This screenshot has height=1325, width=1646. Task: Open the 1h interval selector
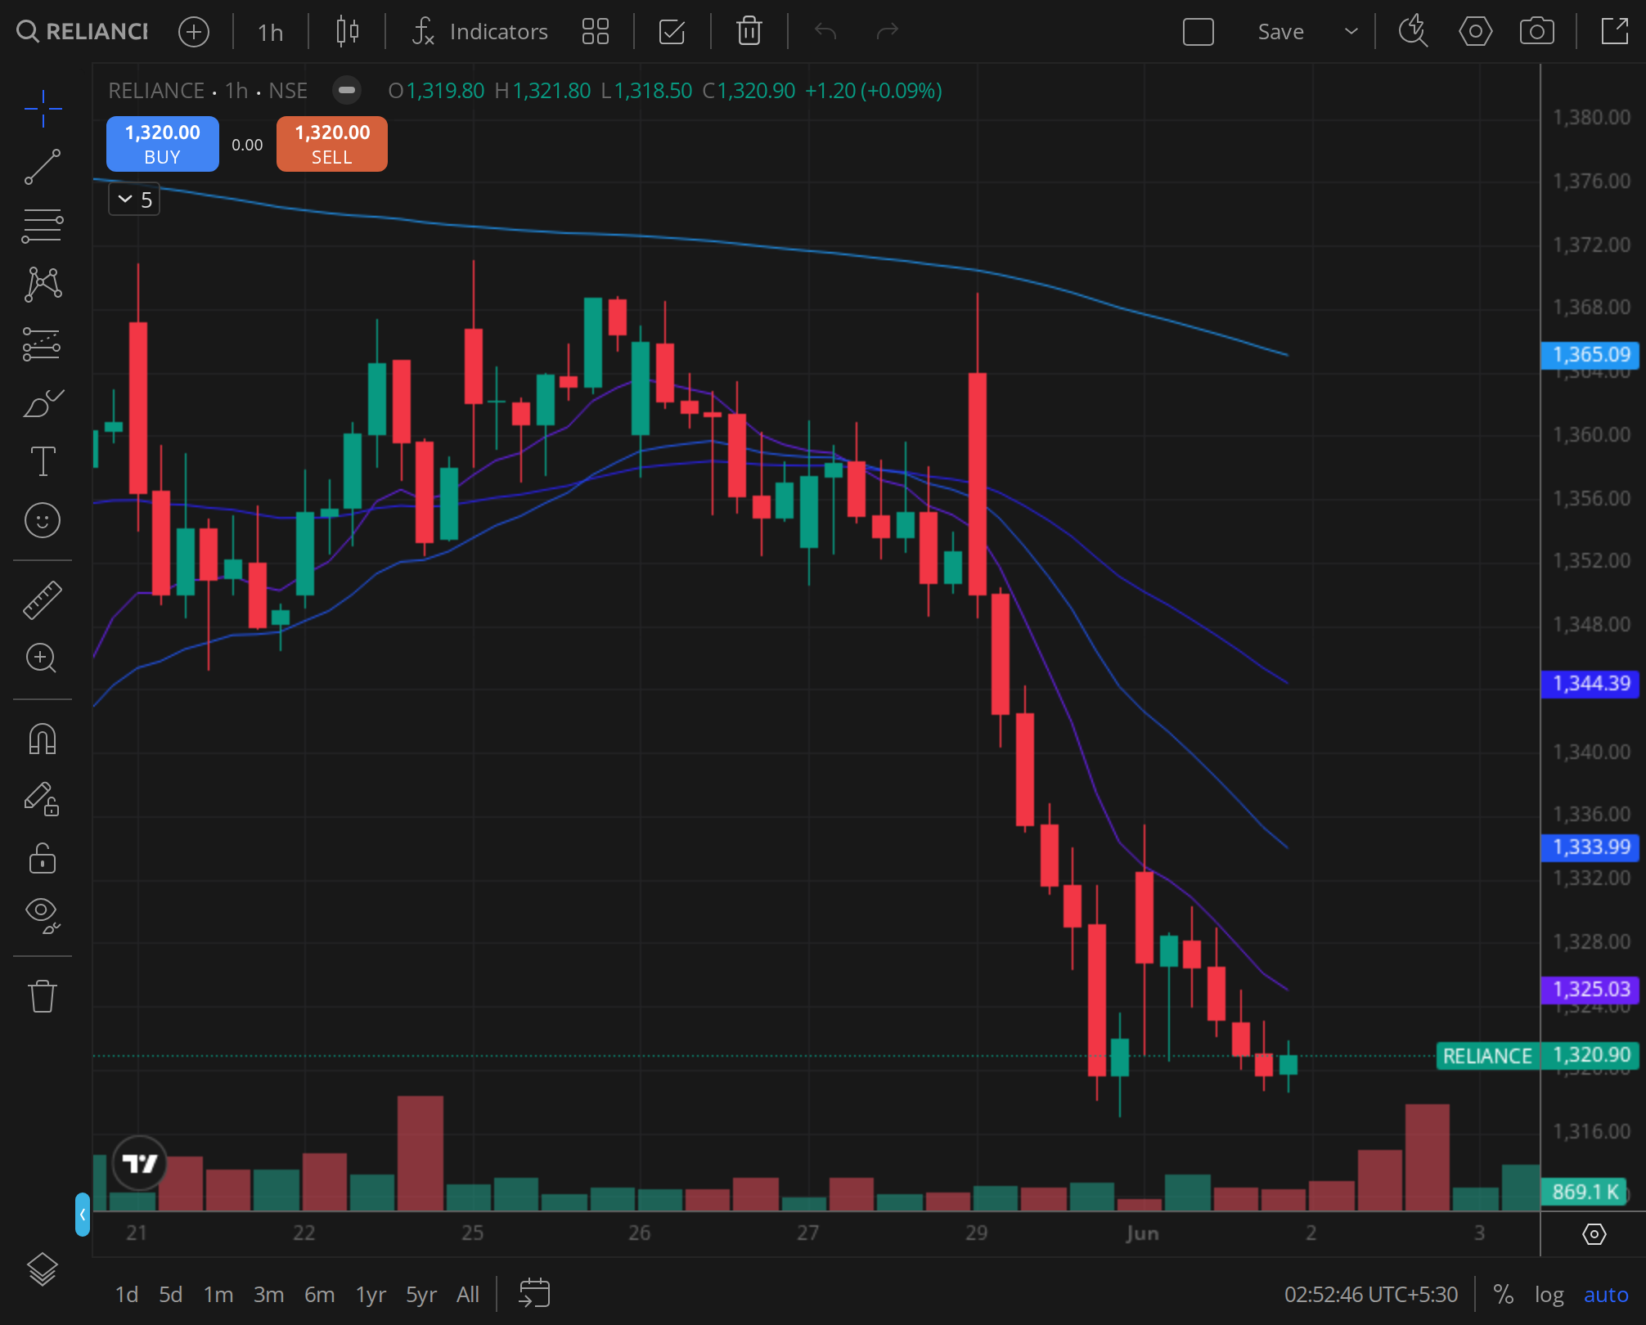point(270,32)
